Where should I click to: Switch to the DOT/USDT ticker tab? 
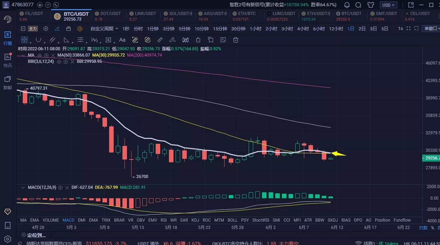[110, 16]
